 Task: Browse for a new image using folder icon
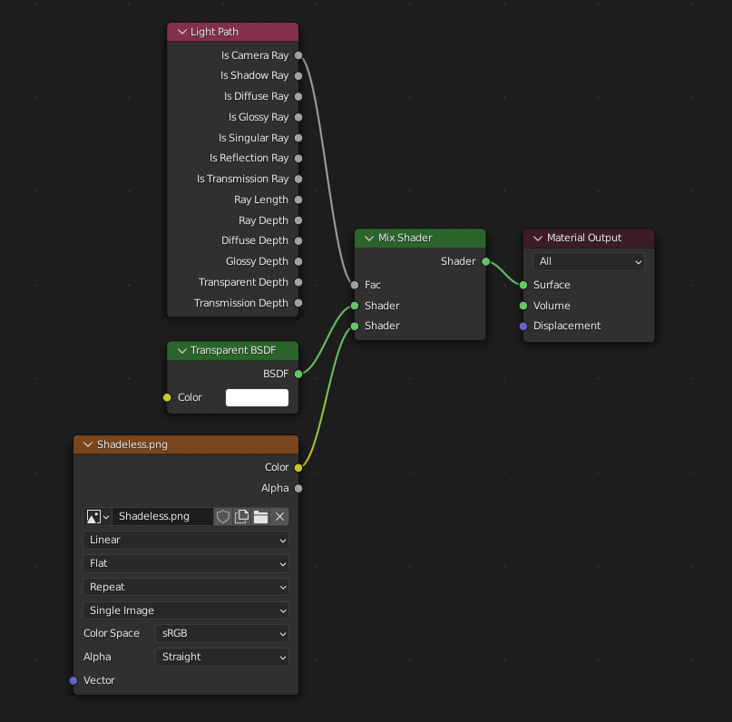pos(260,516)
